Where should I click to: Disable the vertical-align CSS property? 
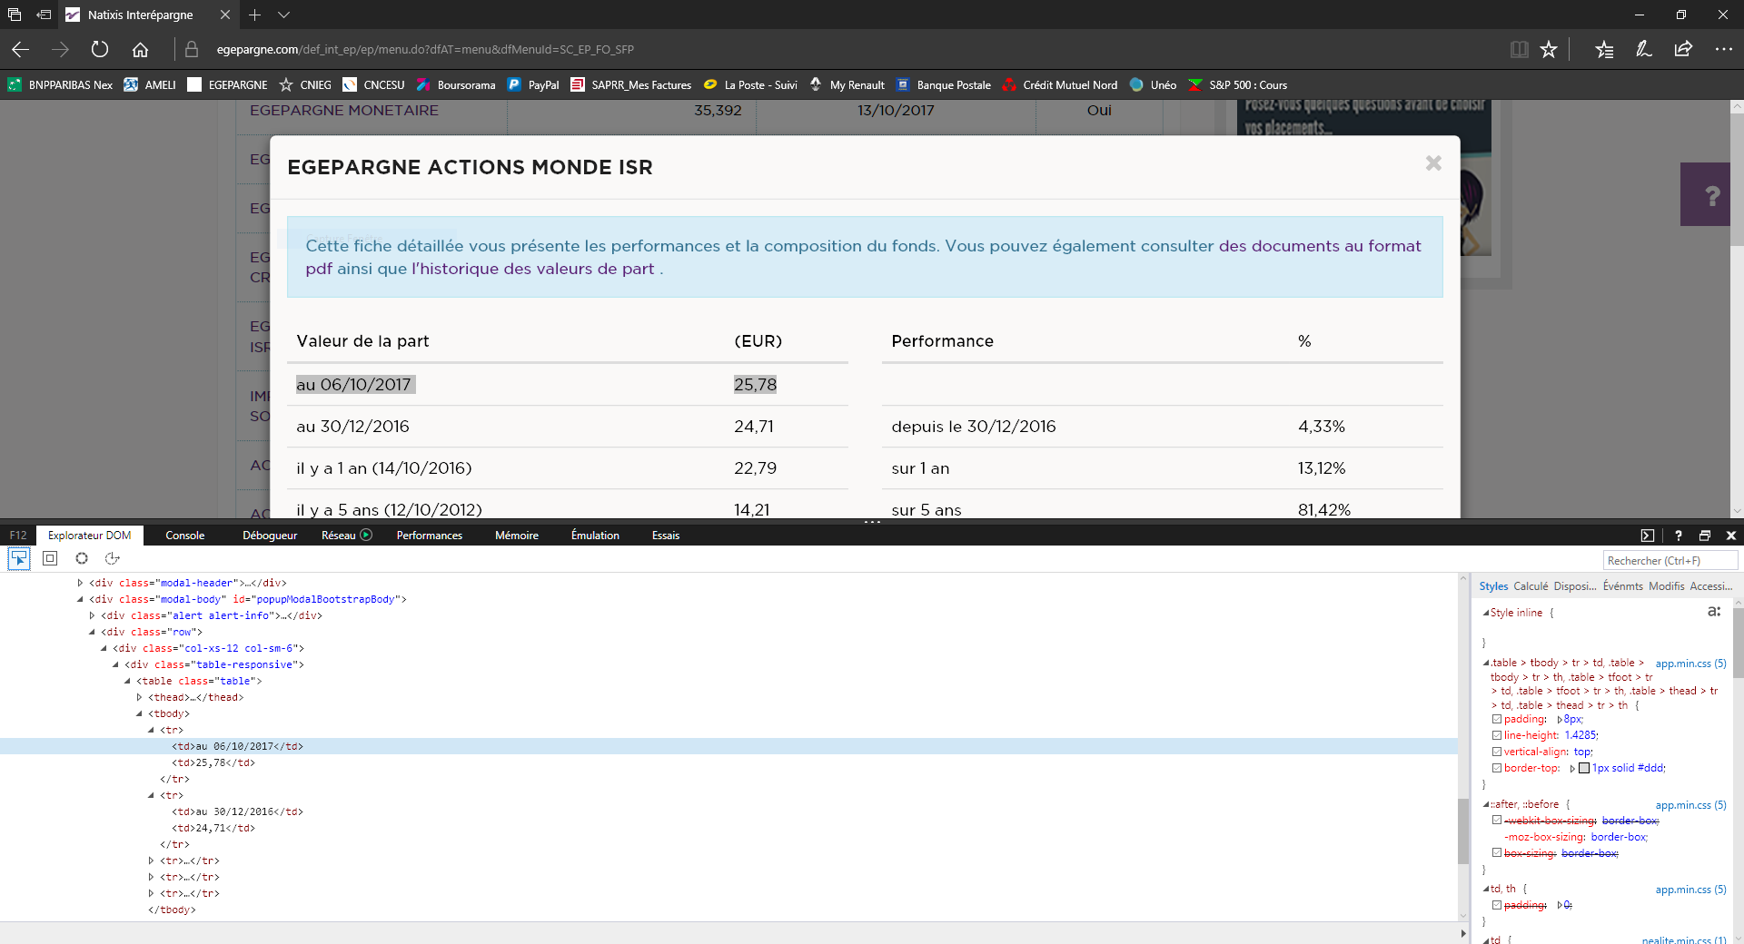pyautogui.click(x=1497, y=752)
